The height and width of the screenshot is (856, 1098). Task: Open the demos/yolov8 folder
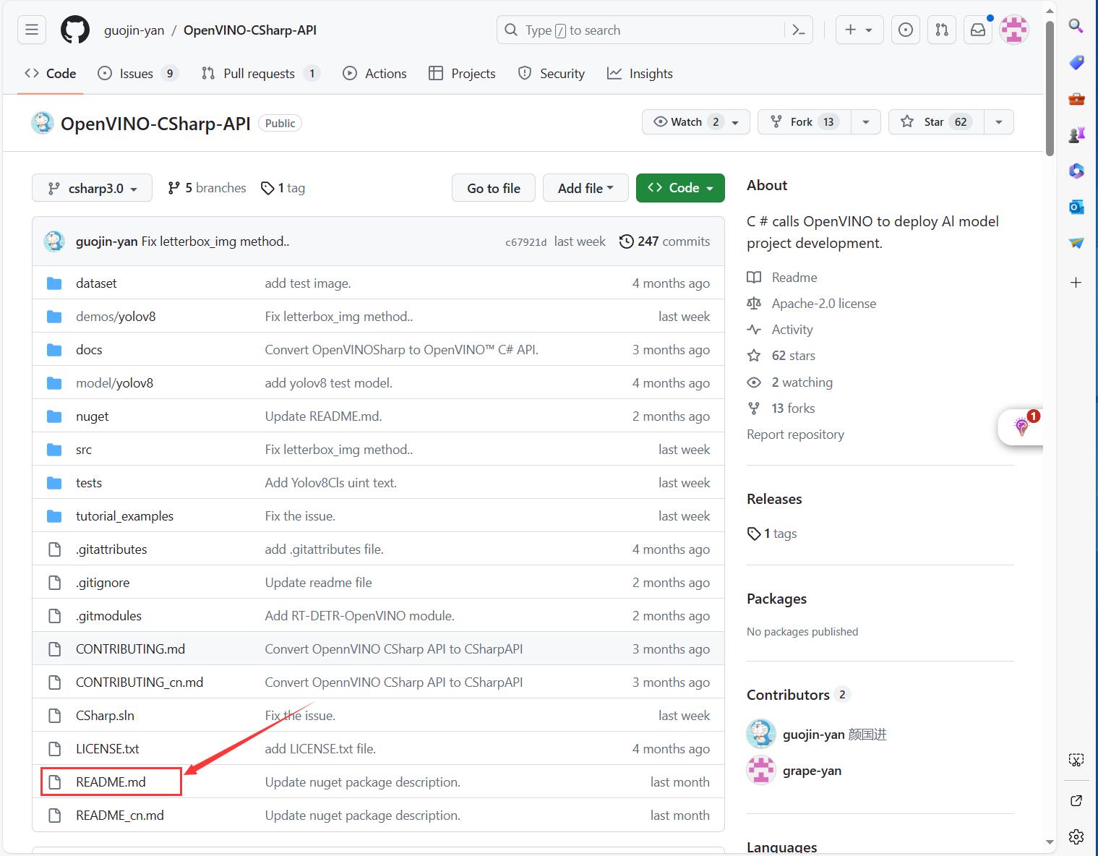click(x=116, y=317)
